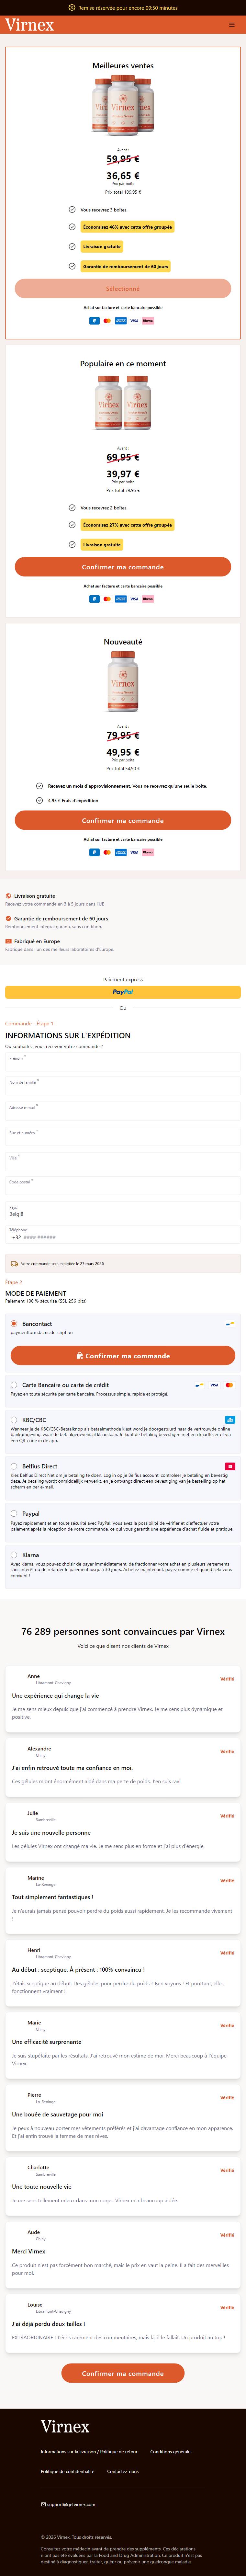This screenshot has width=246, height=2576.
Task: Choose the Klarna payment option
Action: 14,1555
